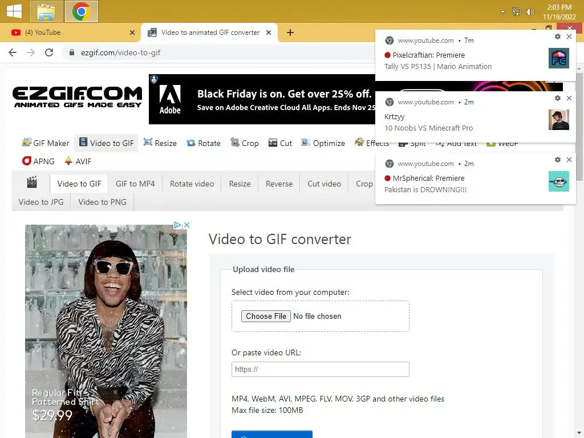This screenshot has width=584, height=438.
Task: Dismiss the Pixelcraftian notification
Action: pos(569,36)
